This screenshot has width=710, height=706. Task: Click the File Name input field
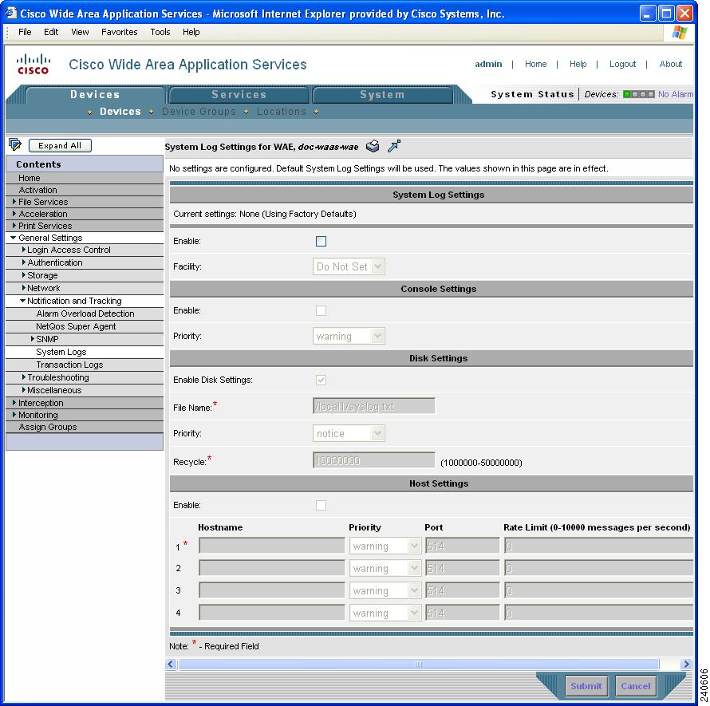coord(374,406)
